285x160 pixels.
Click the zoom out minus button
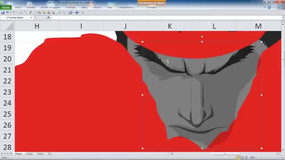(259, 158)
